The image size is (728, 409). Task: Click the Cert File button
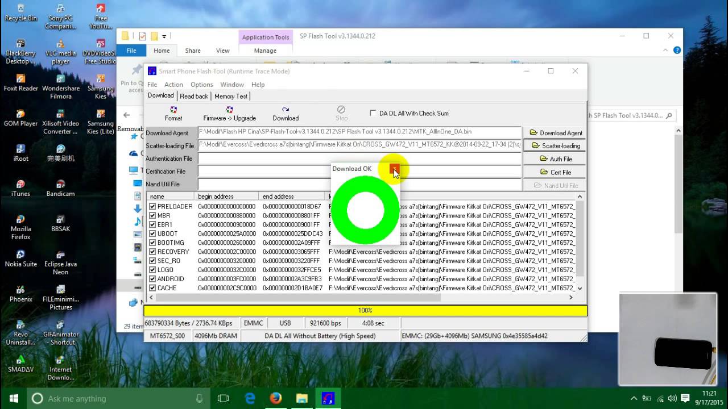coord(555,172)
